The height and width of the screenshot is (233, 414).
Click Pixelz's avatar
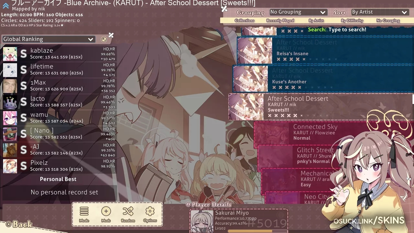[10, 166]
